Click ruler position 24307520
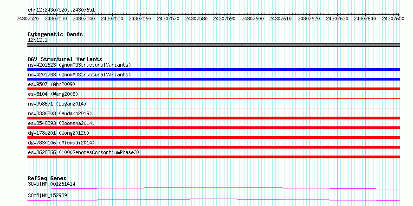 click(27, 19)
